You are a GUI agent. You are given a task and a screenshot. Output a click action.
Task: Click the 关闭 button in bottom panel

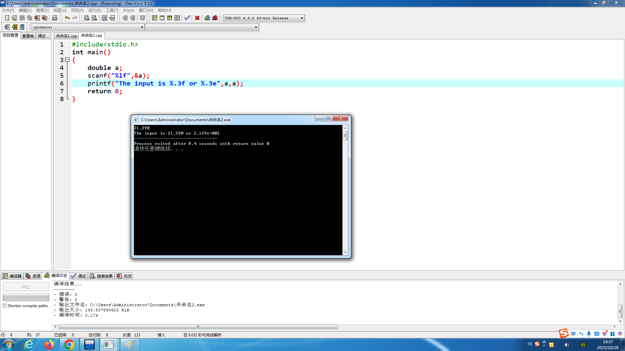point(124,276)
